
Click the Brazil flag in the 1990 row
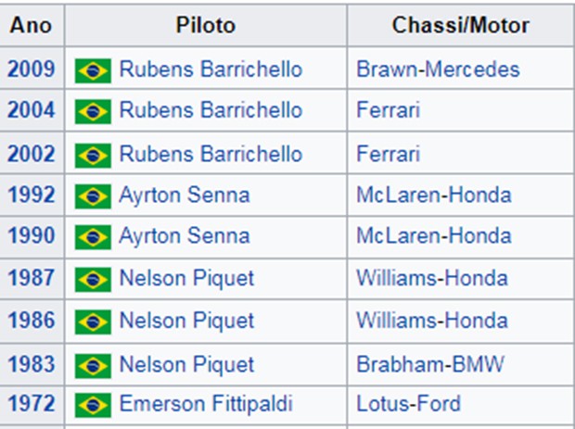[93, 237]
